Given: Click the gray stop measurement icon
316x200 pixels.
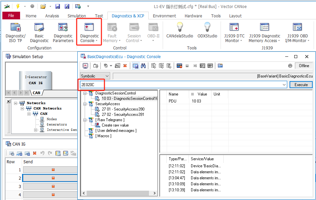Looking at the screenshot, I should pyautogui.click(x=32, y=6).
